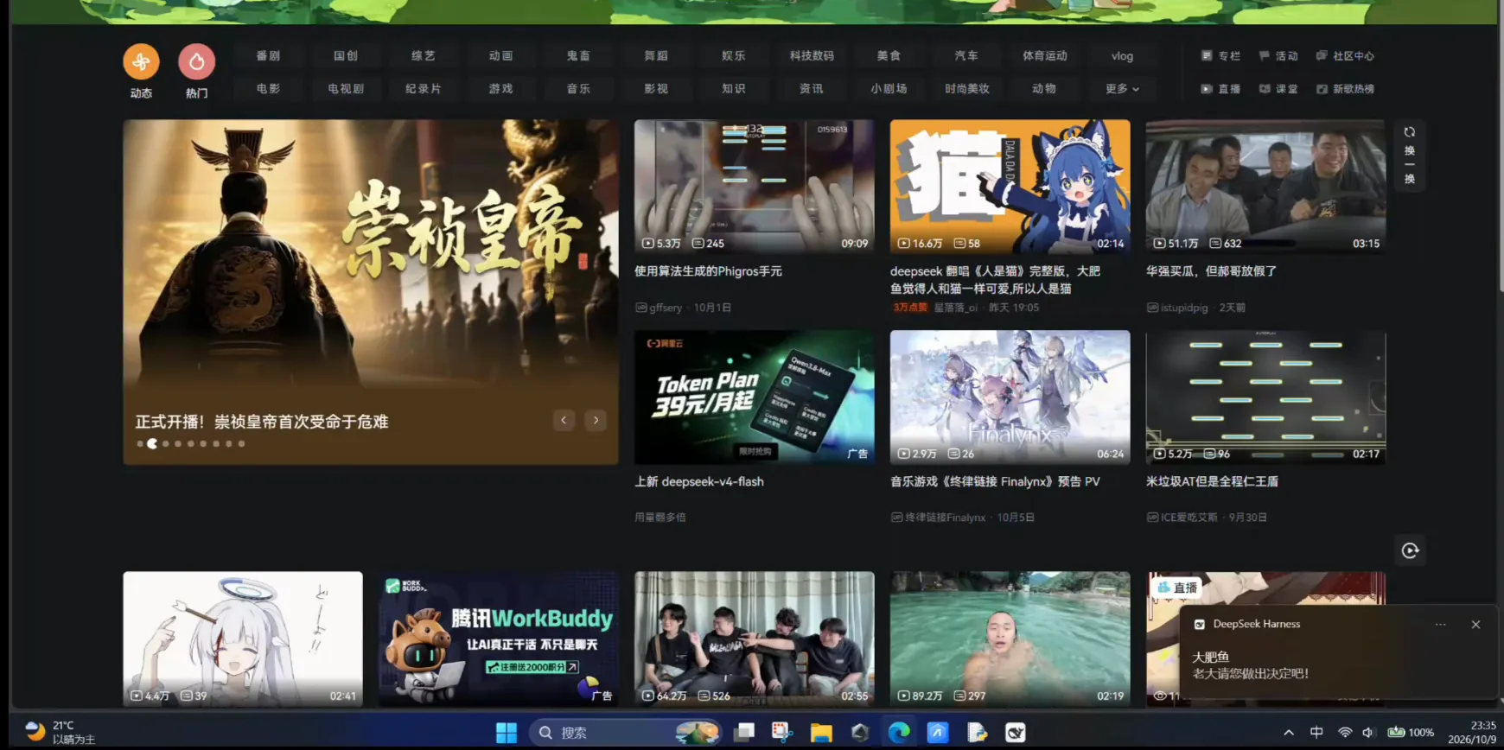Click the circular replay icon under 换一换
This screenshot has height=750, width=1504.
1410,550
